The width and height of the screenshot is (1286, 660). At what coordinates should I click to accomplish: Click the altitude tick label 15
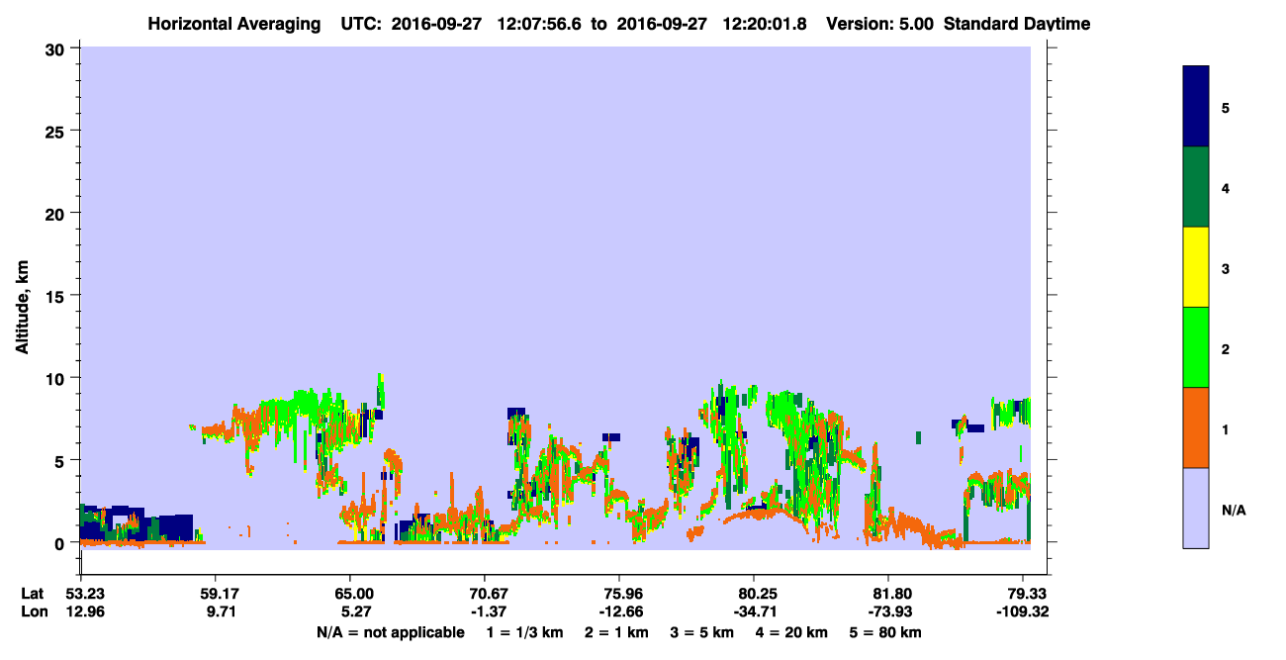click(57, 296)
